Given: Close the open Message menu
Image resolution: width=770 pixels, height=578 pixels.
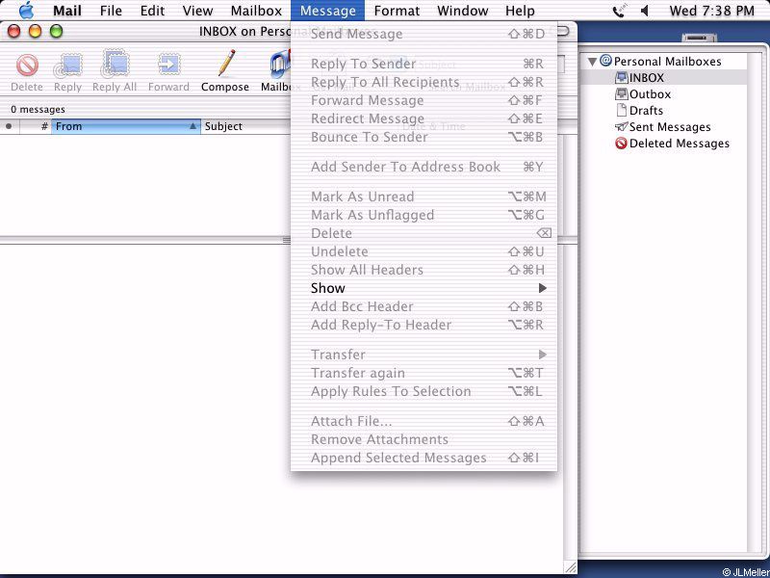Looking at the screenshot, I should [x=327, y=11].
